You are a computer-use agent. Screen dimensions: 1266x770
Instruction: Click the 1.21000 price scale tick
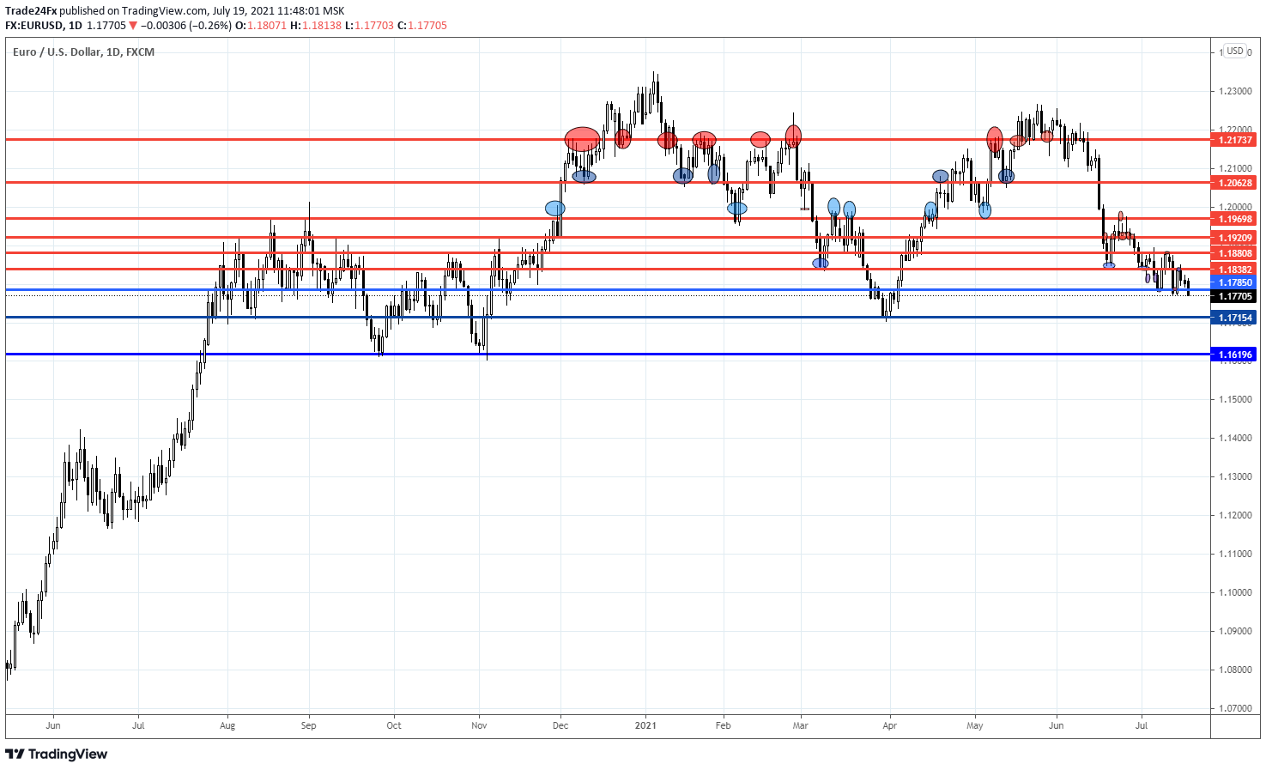(x=1234, y=168)
